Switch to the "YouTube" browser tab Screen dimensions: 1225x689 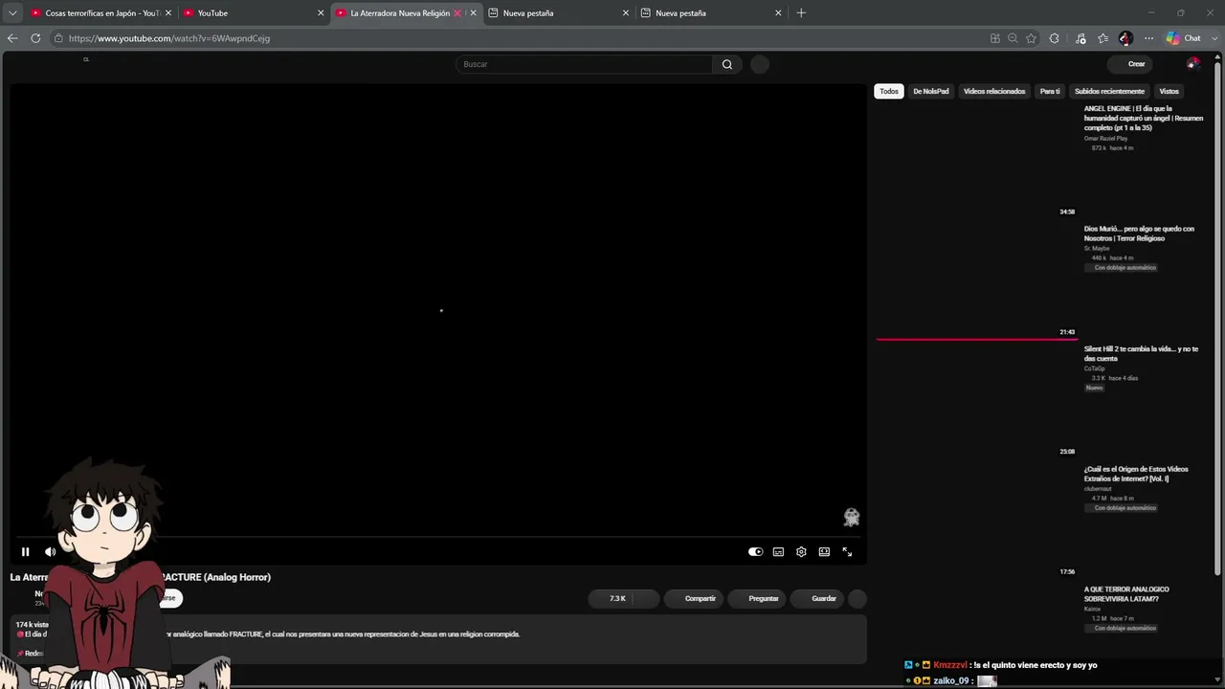point(253,13)
